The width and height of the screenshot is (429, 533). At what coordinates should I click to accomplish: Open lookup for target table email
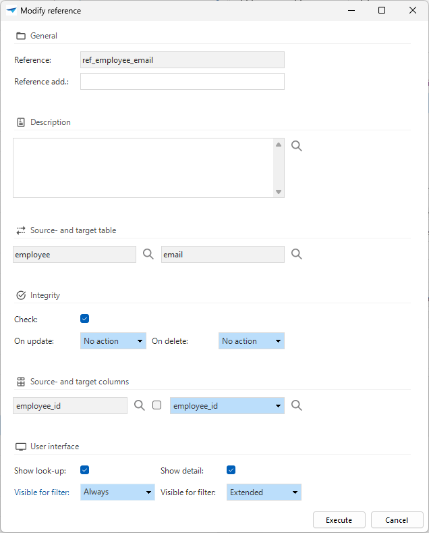coord(296,255)
